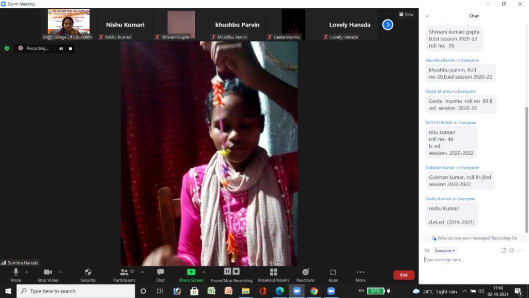
Task: Open Breakout Rooms
Action: pos(274,275)
